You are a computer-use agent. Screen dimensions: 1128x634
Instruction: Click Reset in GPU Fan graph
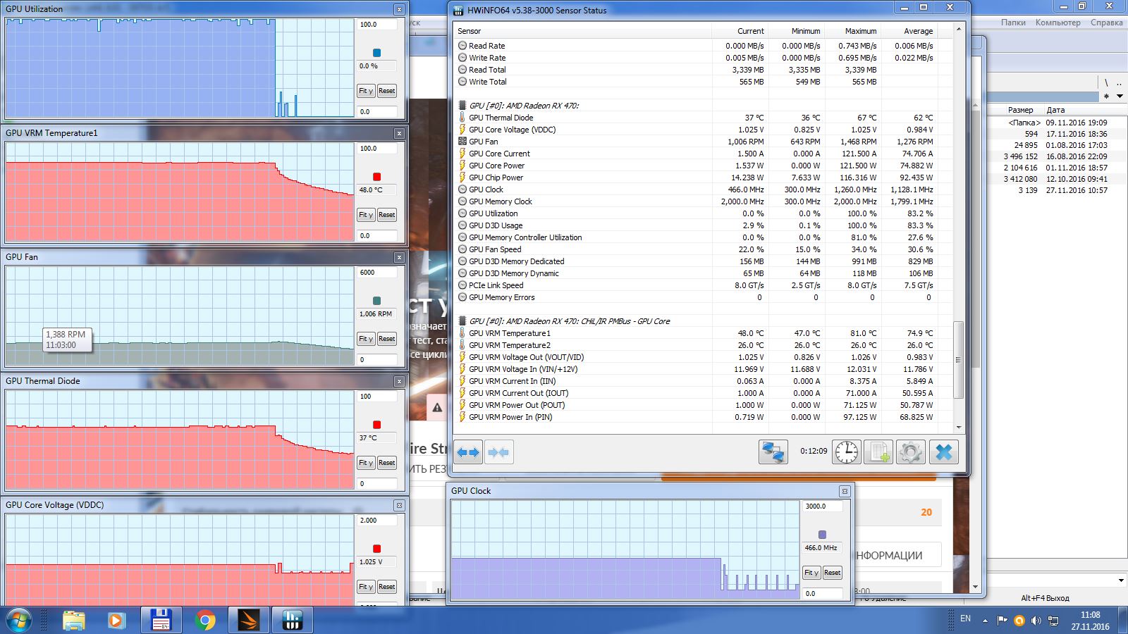click(x=386, y=339)
